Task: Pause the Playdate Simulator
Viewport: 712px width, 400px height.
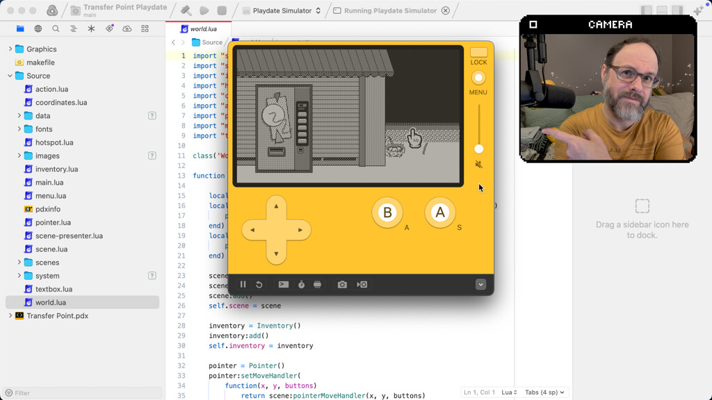Action: tap(243, 285)
